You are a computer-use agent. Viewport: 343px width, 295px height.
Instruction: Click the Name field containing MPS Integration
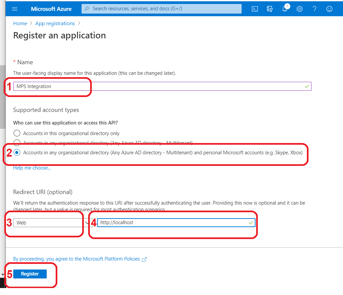pyautogui.click(x=159, y=86)
